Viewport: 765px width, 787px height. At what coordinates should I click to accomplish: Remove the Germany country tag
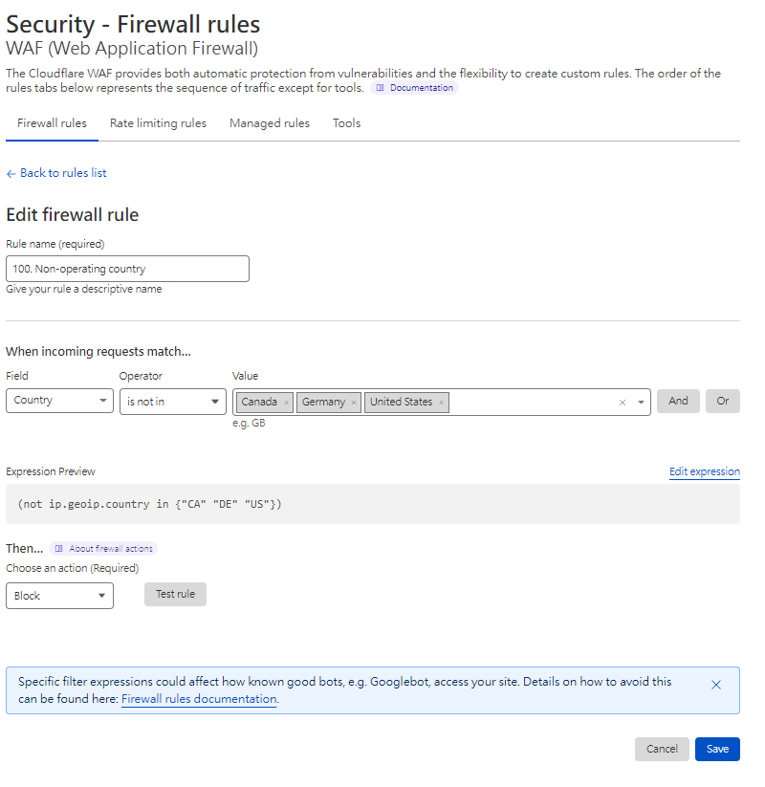(354, 403)
